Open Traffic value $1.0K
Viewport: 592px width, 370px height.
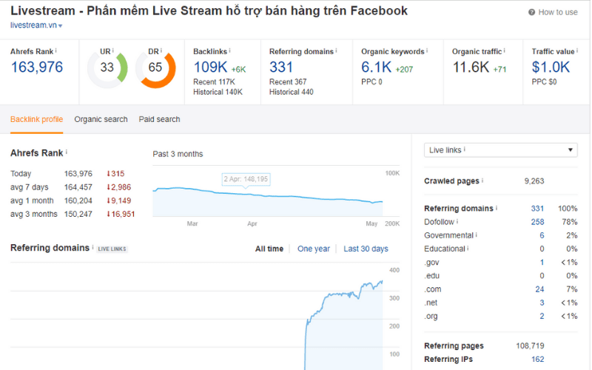551,67
